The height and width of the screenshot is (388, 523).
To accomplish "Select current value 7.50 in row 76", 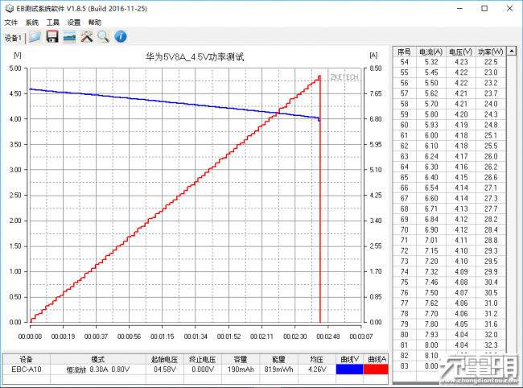I will 431,292.
